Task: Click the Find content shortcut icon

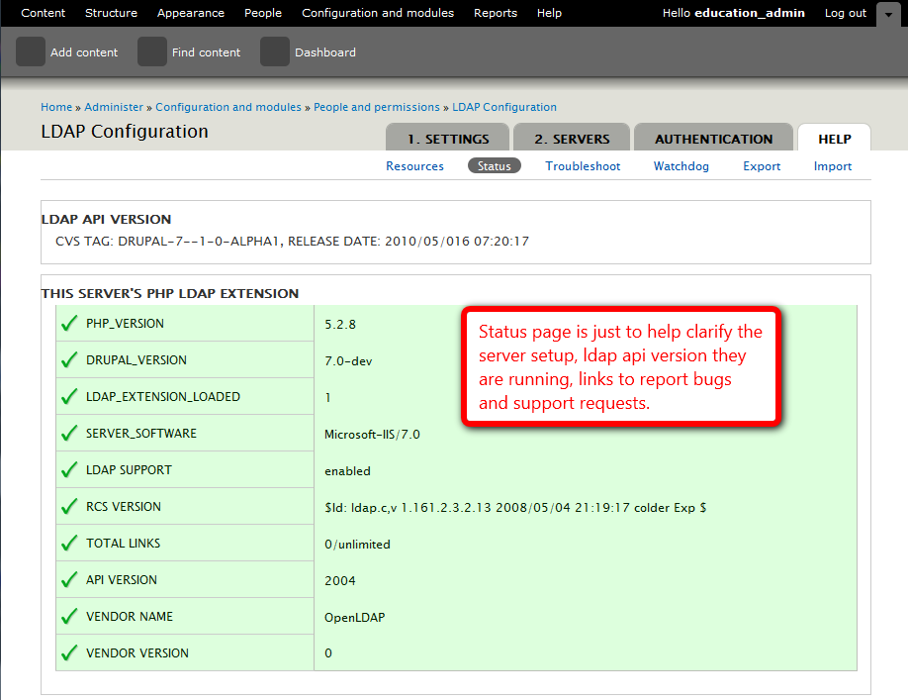Action: tap(151, 50)
